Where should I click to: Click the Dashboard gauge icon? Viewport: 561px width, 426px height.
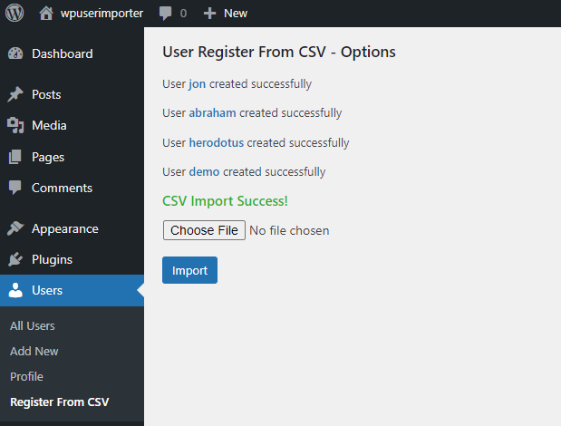15,53
